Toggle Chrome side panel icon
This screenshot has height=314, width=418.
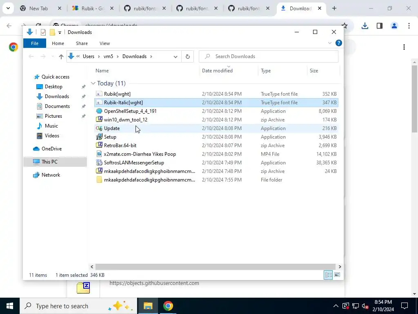[x=380, y=26]
